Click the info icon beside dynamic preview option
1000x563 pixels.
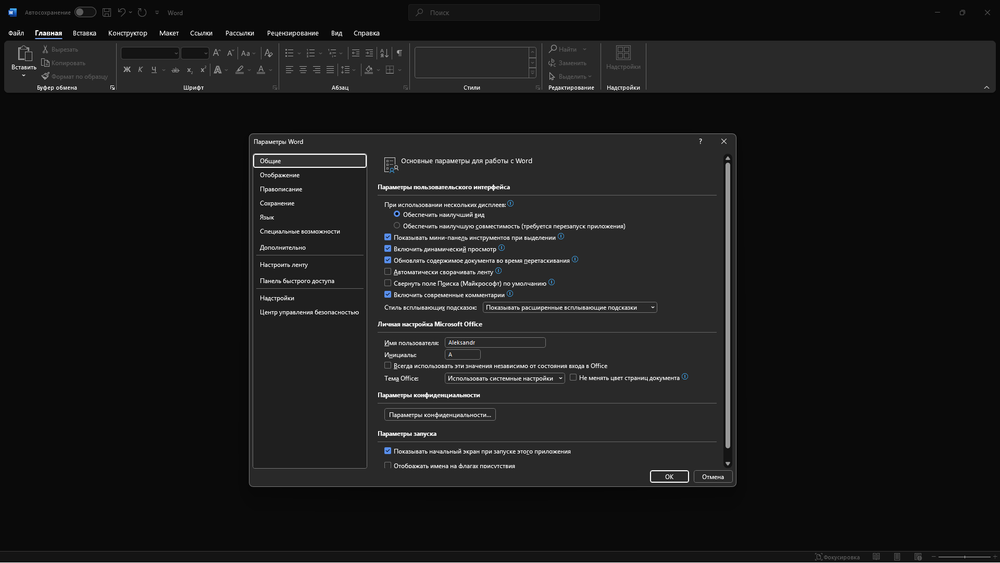(502, 248)
